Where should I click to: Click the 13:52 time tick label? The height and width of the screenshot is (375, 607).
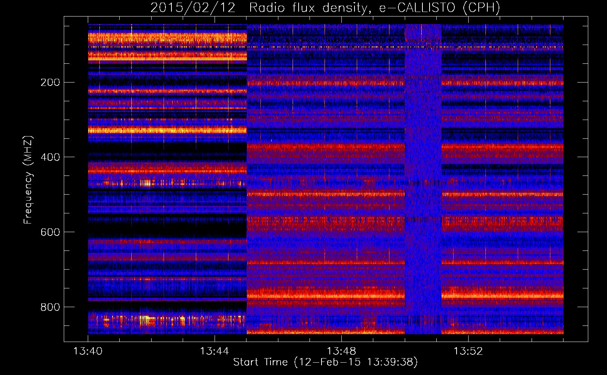coord(468,351)
